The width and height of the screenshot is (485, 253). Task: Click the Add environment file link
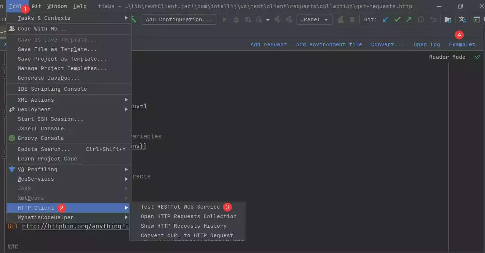click(329, 44)
